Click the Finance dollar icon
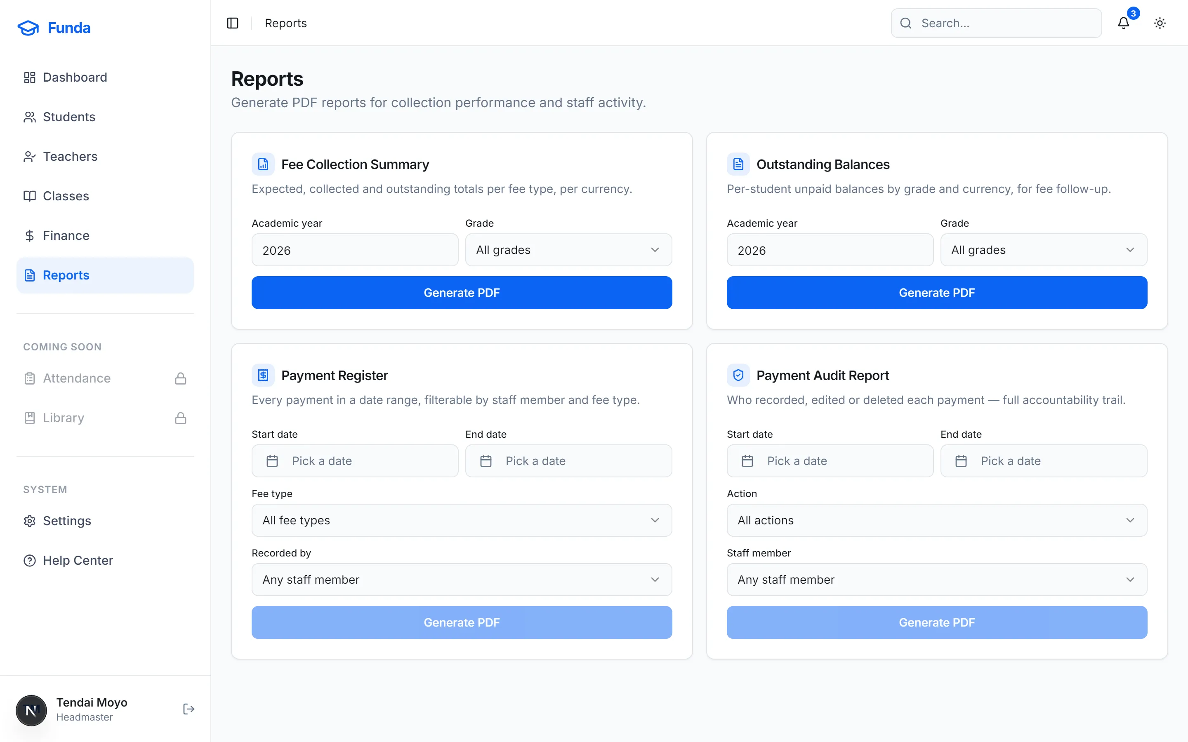1188x742 pixels. 29,235
